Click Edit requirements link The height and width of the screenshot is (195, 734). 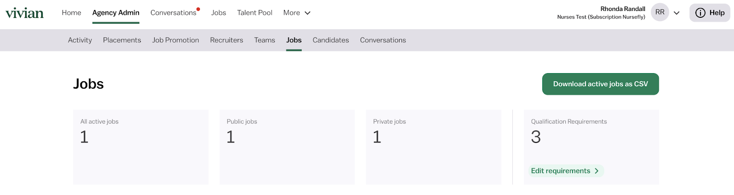point(566,171)
